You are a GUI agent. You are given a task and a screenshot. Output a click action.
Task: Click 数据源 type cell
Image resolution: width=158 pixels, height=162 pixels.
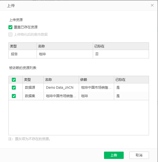[33, 88]
